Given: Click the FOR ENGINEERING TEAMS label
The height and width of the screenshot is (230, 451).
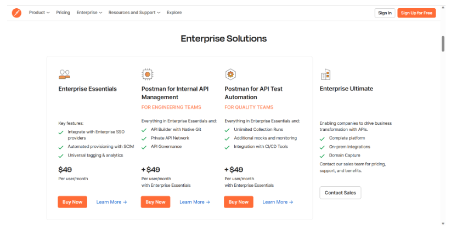Looking at the screenshot, I should (171, 107).
